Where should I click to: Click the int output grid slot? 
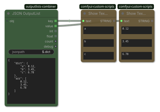pyautogui.click(x=56, y=31)
